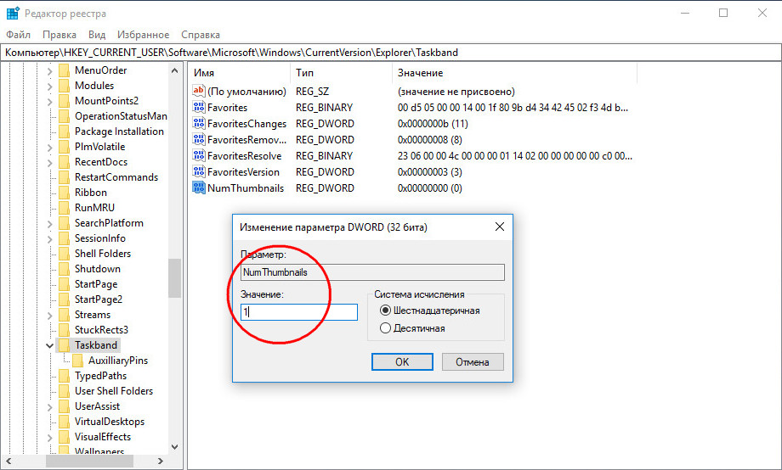Image resolution: width=782 pixels, height=470 pixels.
Task: Click the MenuOrder folder icon
Action: click(x=64, y=70)
